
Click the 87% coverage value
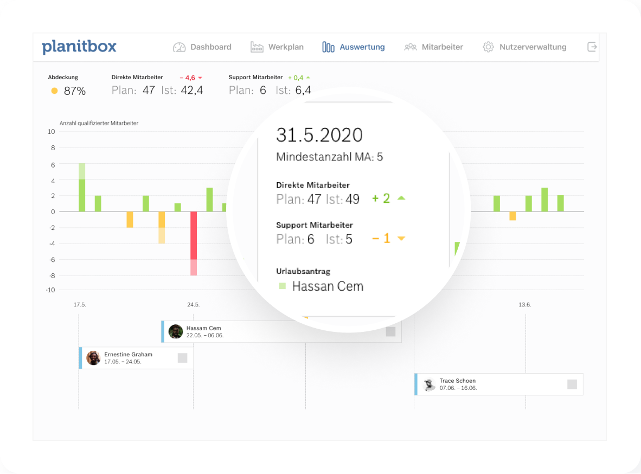tap(75, 91)
